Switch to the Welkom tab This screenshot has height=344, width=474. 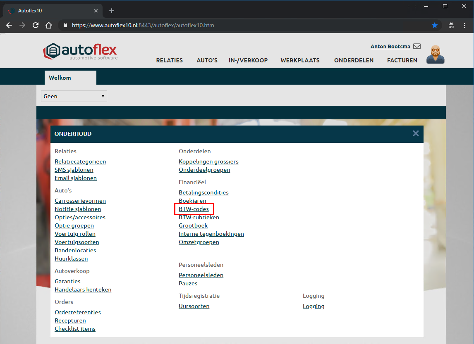60,78
